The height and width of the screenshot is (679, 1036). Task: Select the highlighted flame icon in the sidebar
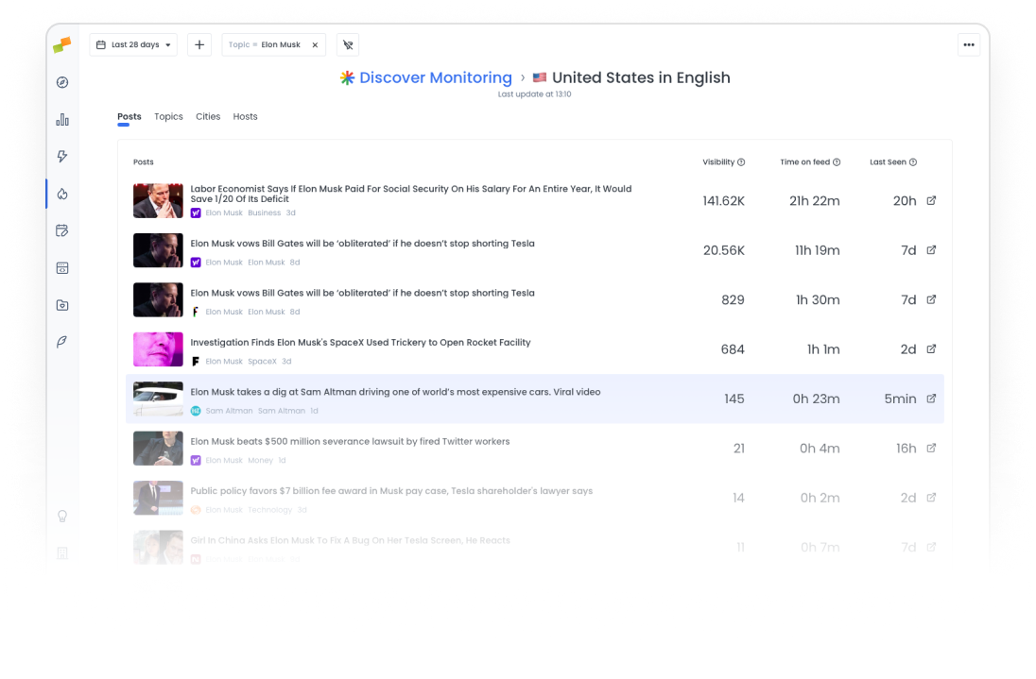tap(62, 194)
